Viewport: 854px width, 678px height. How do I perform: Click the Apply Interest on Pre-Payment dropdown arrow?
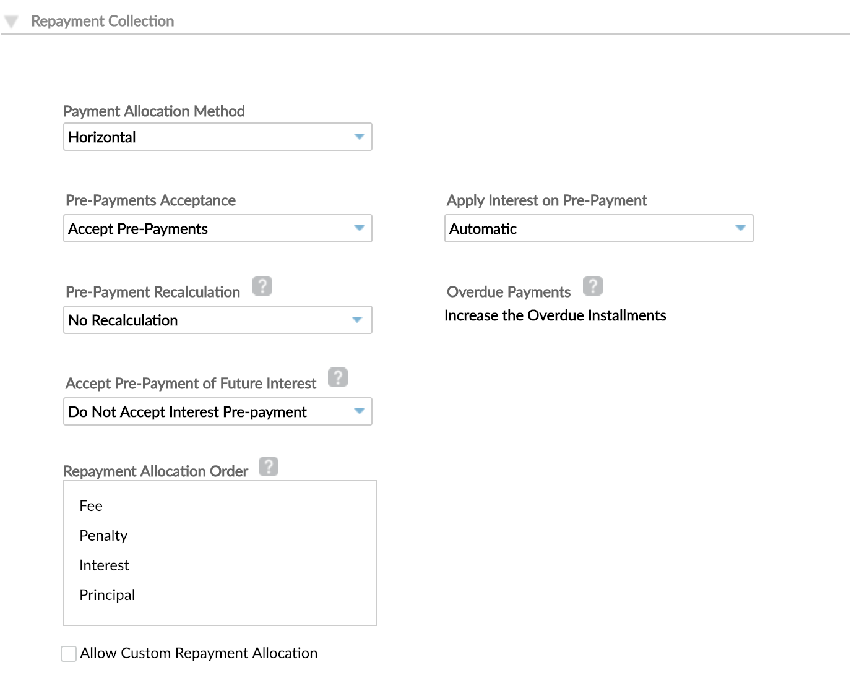pos(741,228)
